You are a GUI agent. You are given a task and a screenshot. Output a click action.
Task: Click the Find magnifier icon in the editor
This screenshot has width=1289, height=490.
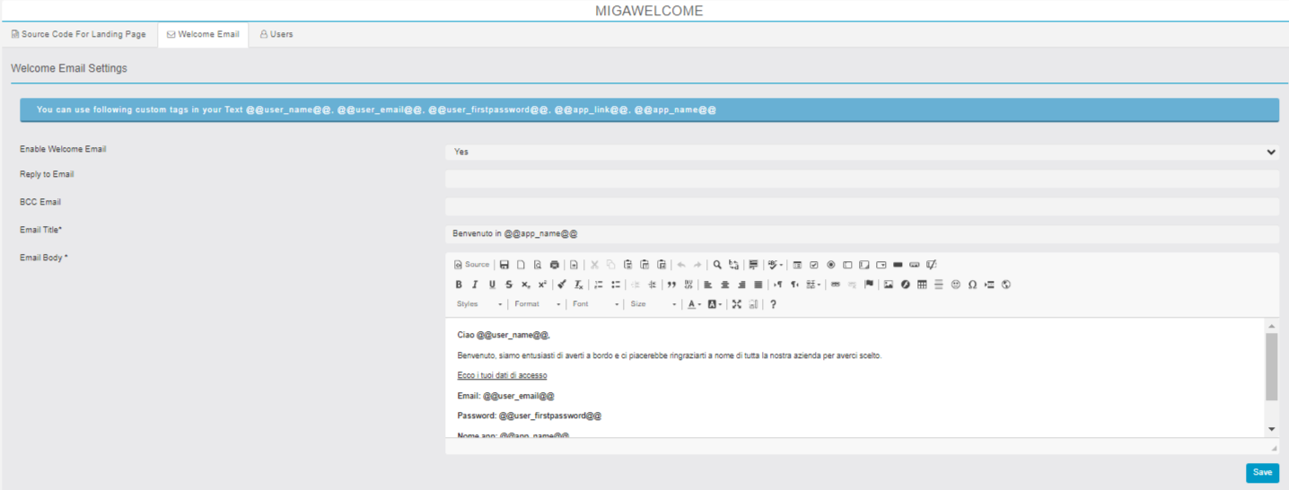click(717, 265)
